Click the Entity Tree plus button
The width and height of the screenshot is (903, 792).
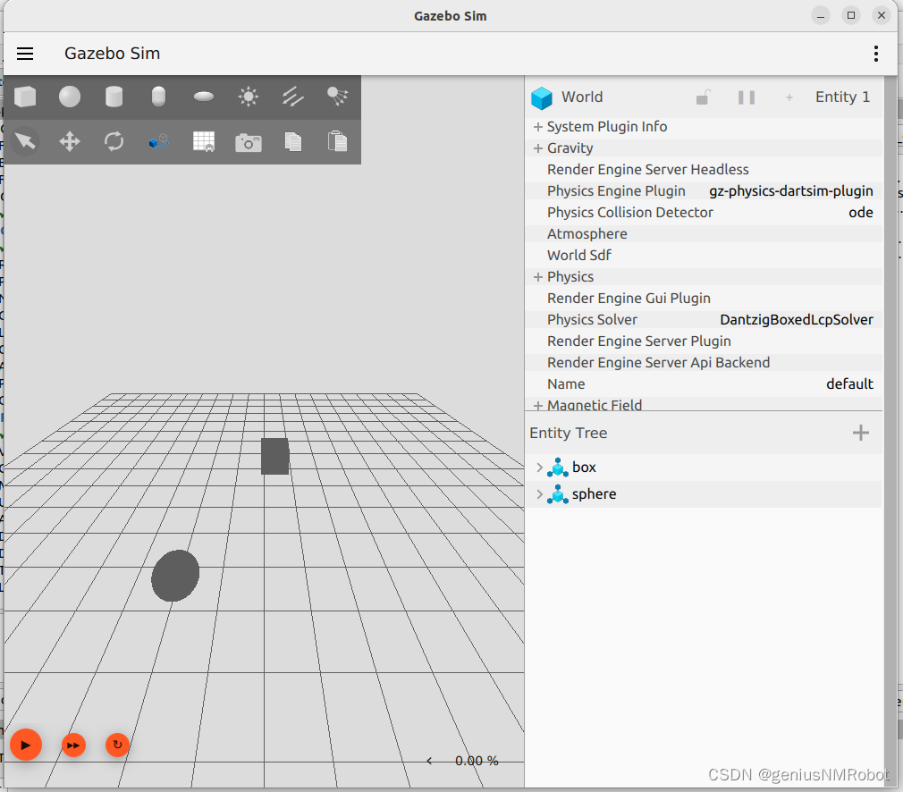point(860,433)
